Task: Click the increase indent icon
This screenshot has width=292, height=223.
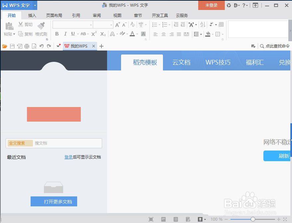Action: coord(183,24)
